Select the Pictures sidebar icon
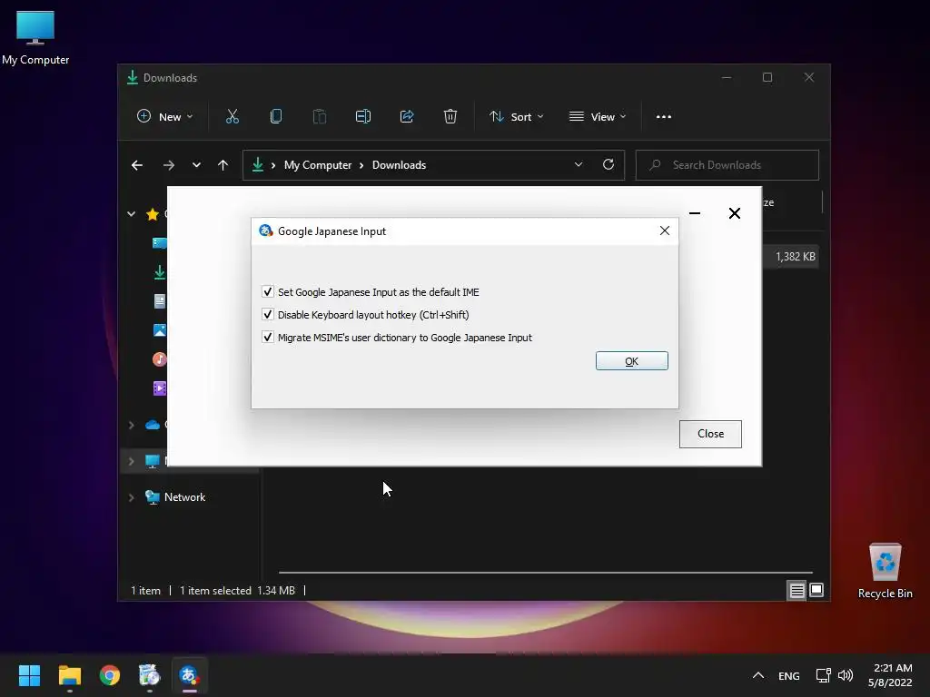The width and height of the screenshot is (930, 697). [160, 330]
